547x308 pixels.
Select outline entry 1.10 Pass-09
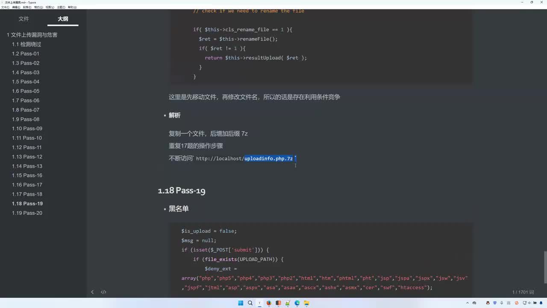27,129
